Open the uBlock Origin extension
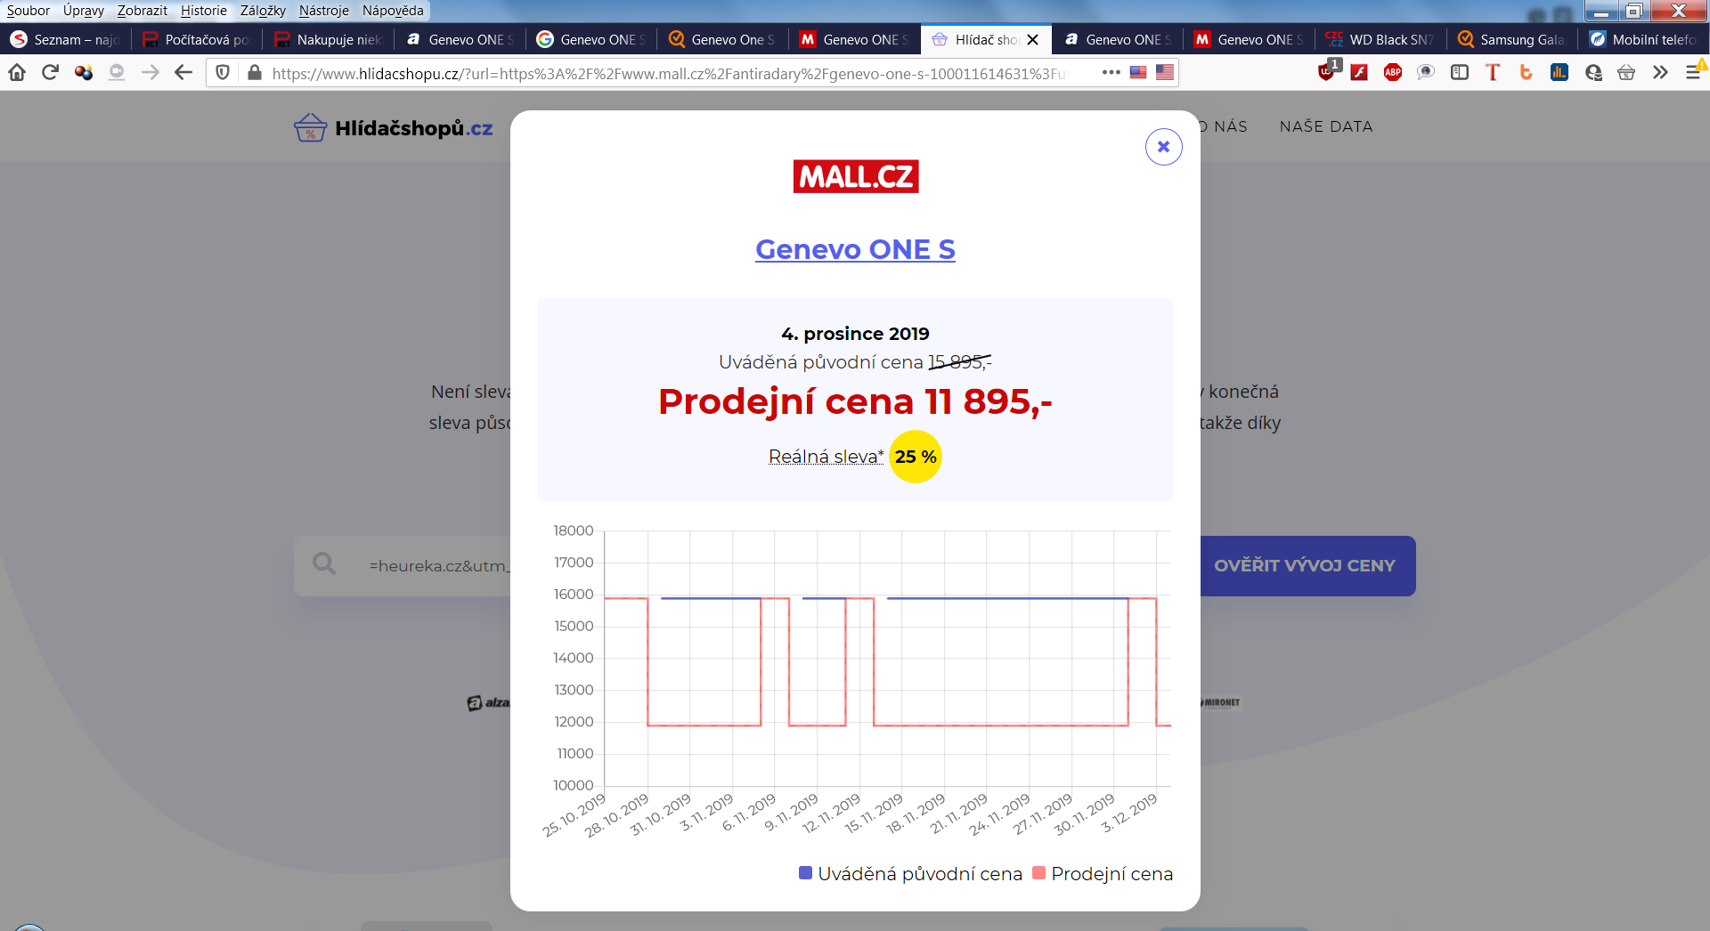1710x931 pixels. click(x=1328, y=71)
